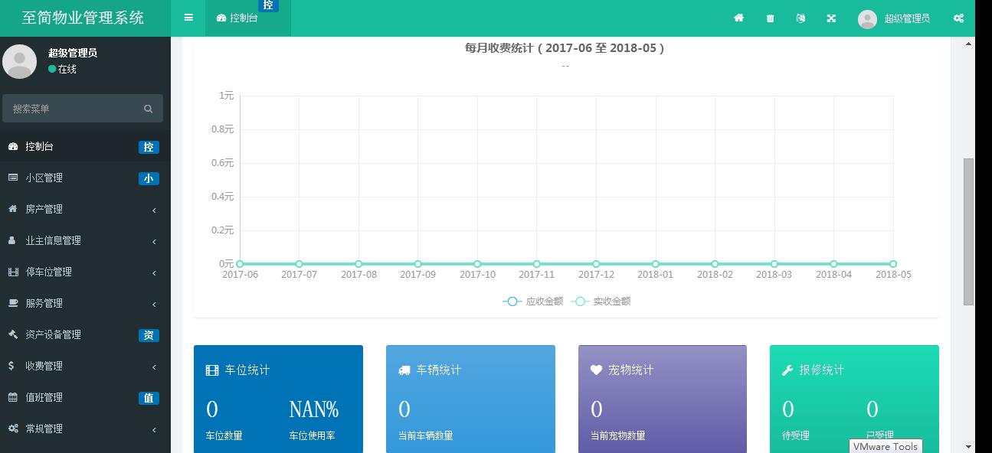点击报修统计卡片上的扳手图标
Screen dimensions: 992x453
coord(787,370)
